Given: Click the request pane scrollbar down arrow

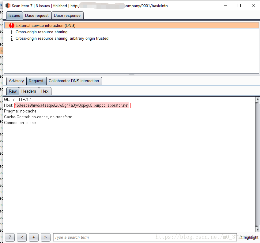Looking at the screenshot, I should 258,230.
